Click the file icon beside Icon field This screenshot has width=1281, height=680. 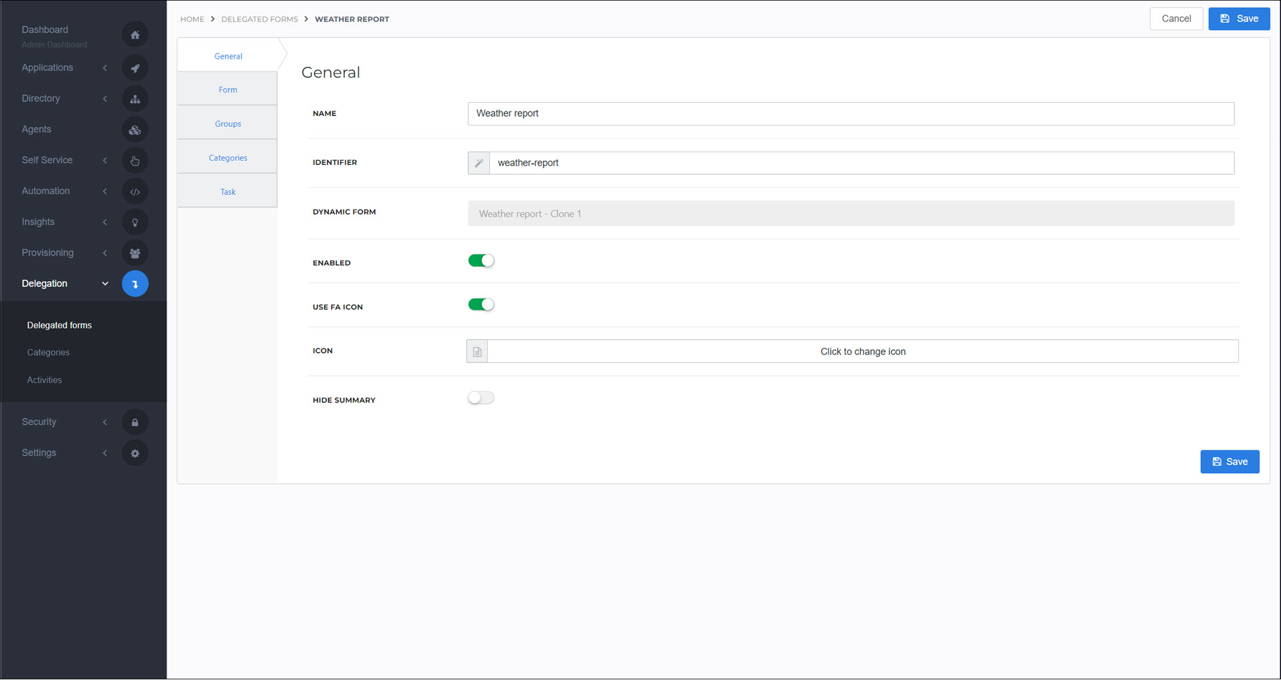click(477, 352)
